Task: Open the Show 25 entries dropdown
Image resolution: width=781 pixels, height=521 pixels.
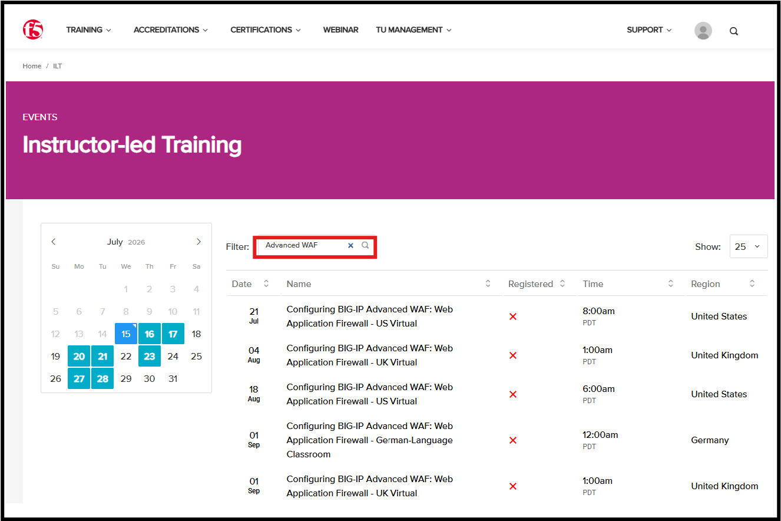Action: 749,246
